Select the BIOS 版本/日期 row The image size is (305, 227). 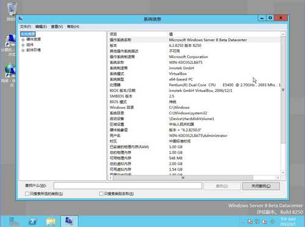click(194, 91)
